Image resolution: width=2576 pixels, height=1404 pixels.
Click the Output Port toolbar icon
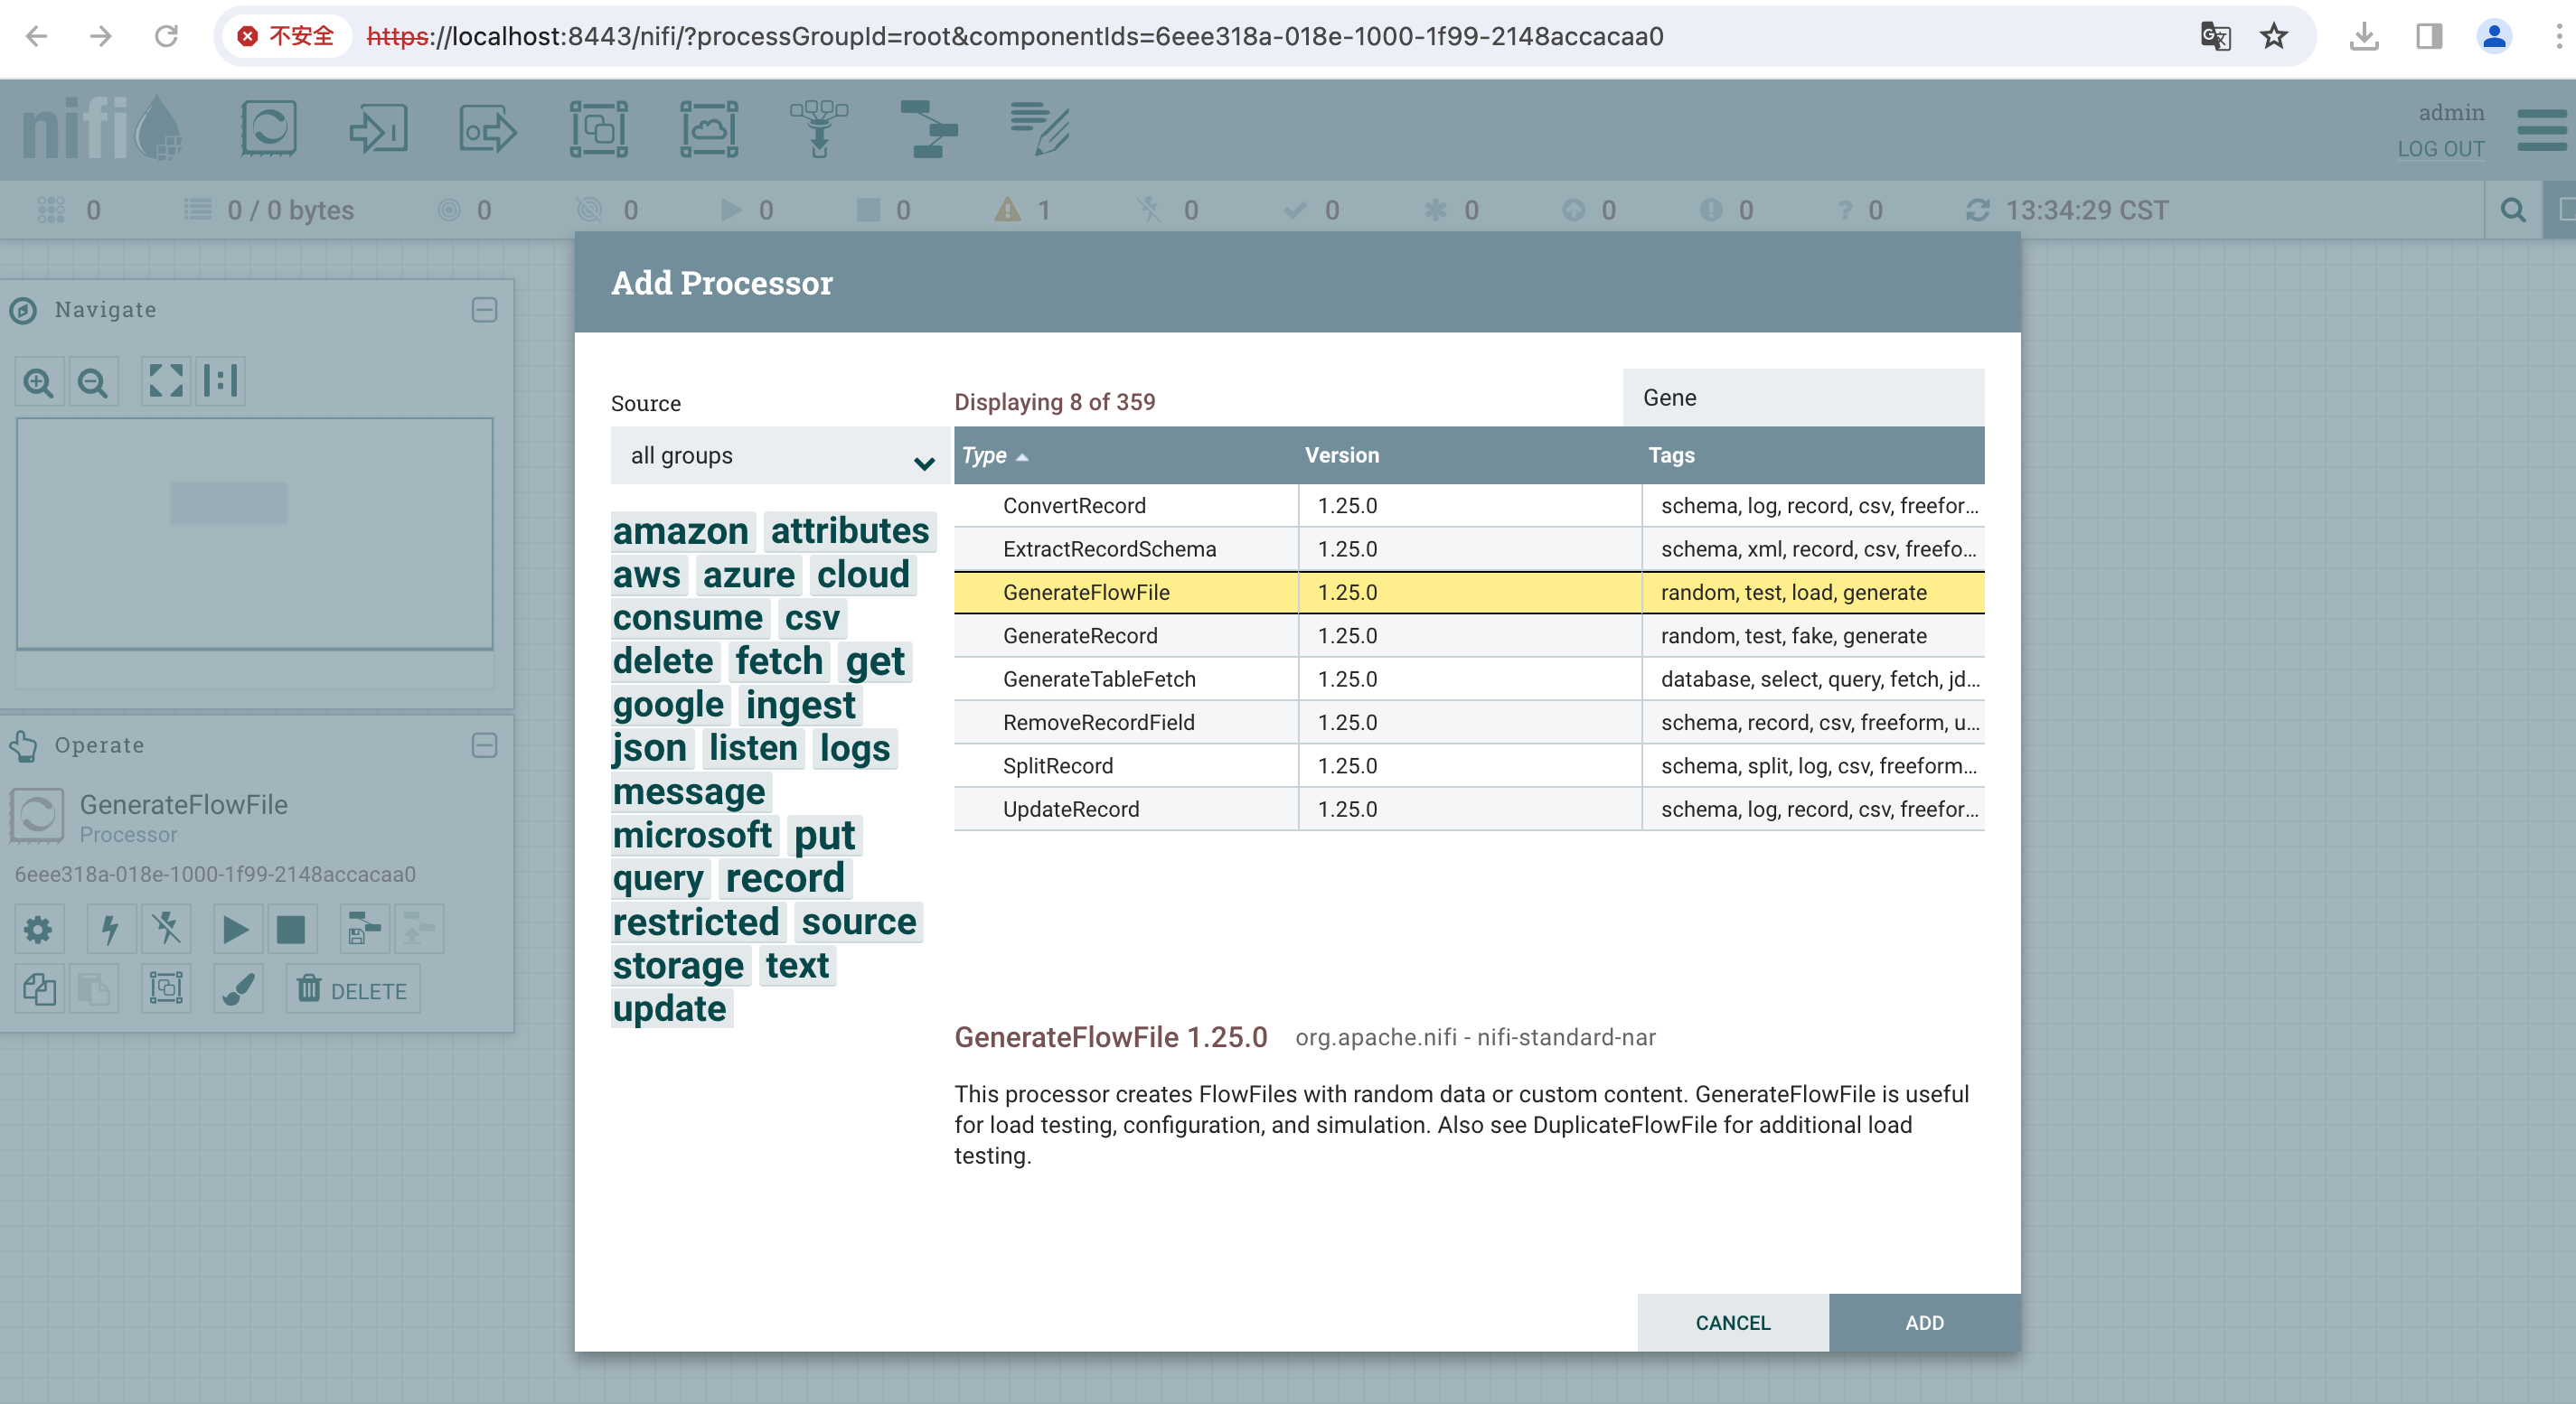(488, 129)
